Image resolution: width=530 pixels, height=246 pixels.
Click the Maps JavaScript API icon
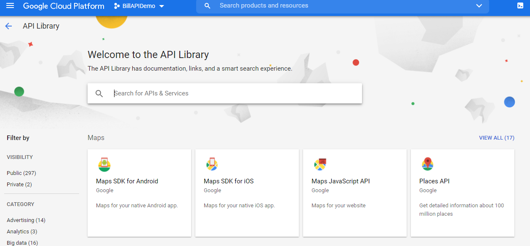tap(320, 164)
